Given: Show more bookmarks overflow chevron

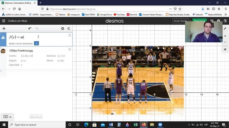Looking at the screenshot, I should click(226, 15).
